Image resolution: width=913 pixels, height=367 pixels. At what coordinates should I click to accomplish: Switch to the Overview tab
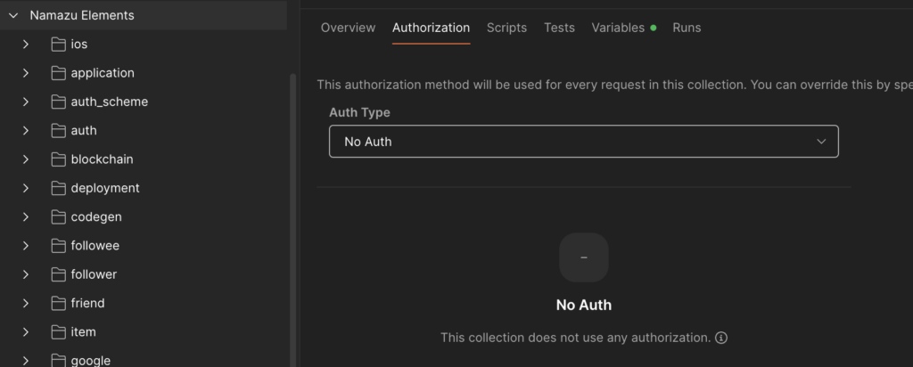tap(348, 28)
